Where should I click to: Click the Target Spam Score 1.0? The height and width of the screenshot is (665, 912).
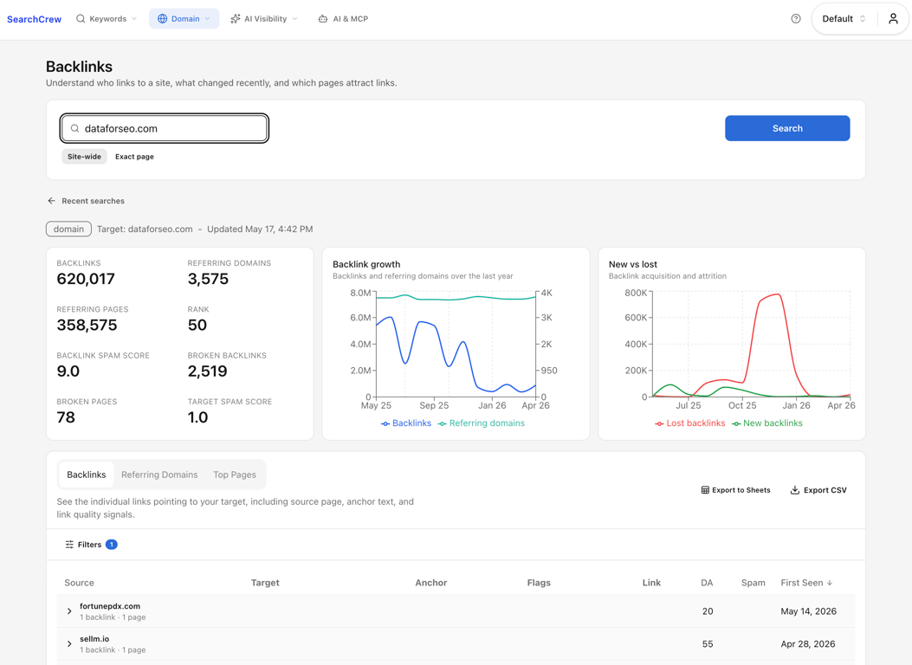pos(197,417)
